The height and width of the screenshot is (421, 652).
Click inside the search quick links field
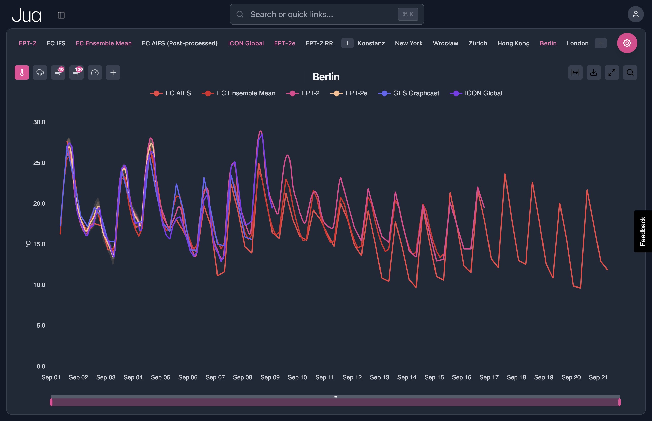coord(315,14)
